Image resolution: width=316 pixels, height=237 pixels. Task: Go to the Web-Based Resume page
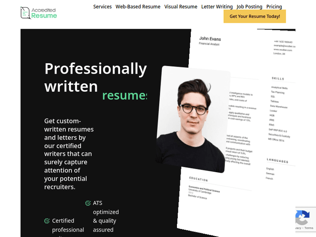coord(138,7)
